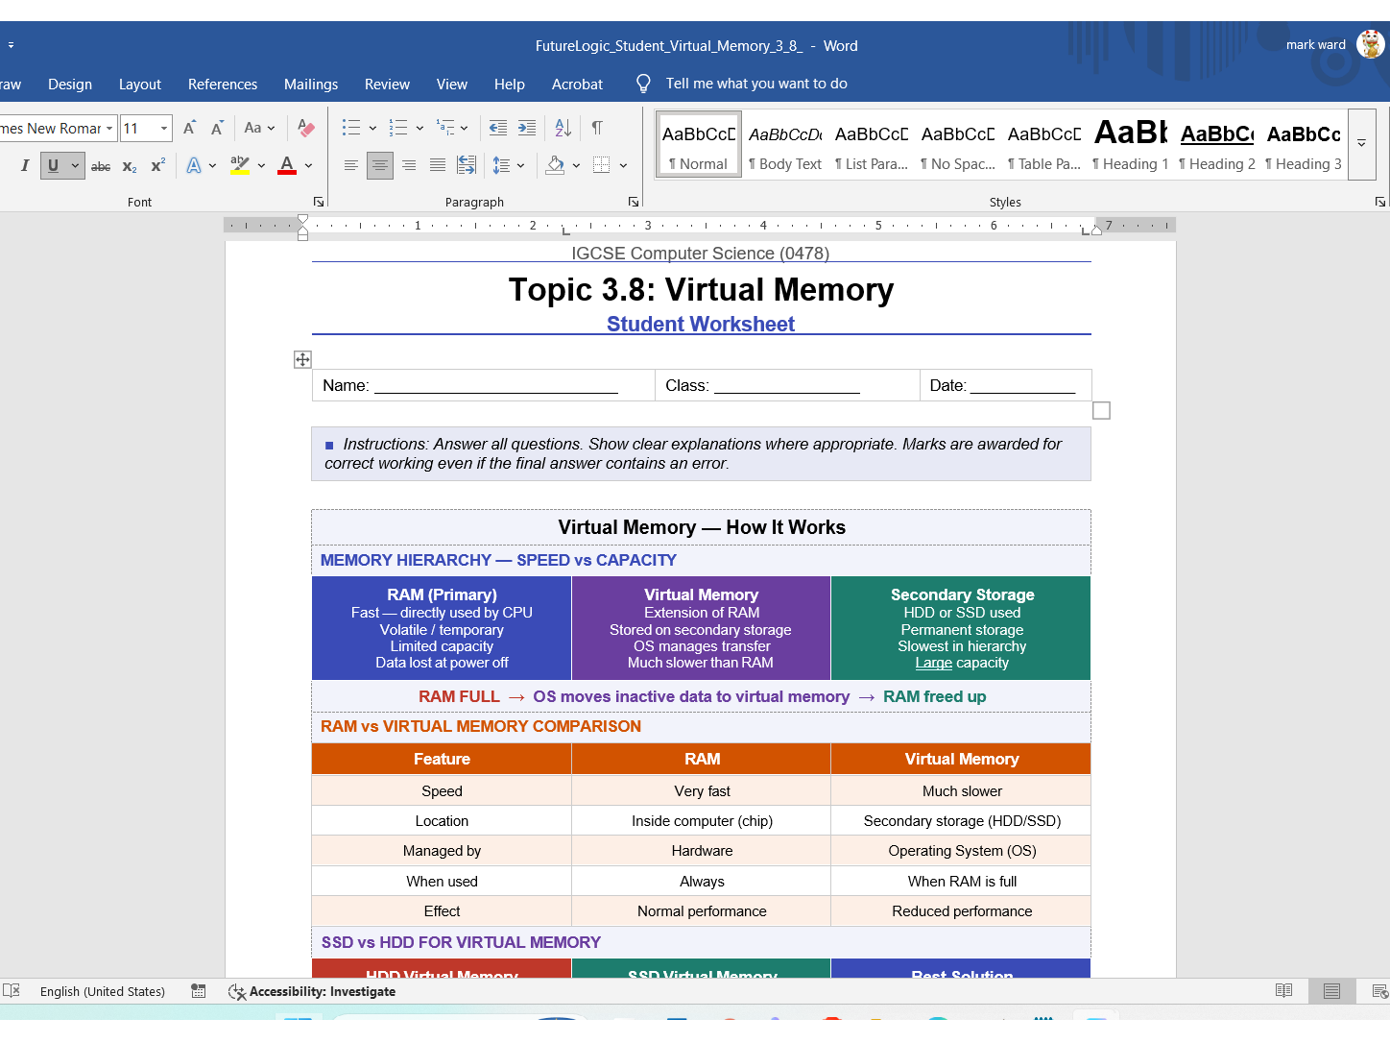The width and height of the screenshot is (1390, 1043).
Task: Align text left
Action: coord(351,165)
